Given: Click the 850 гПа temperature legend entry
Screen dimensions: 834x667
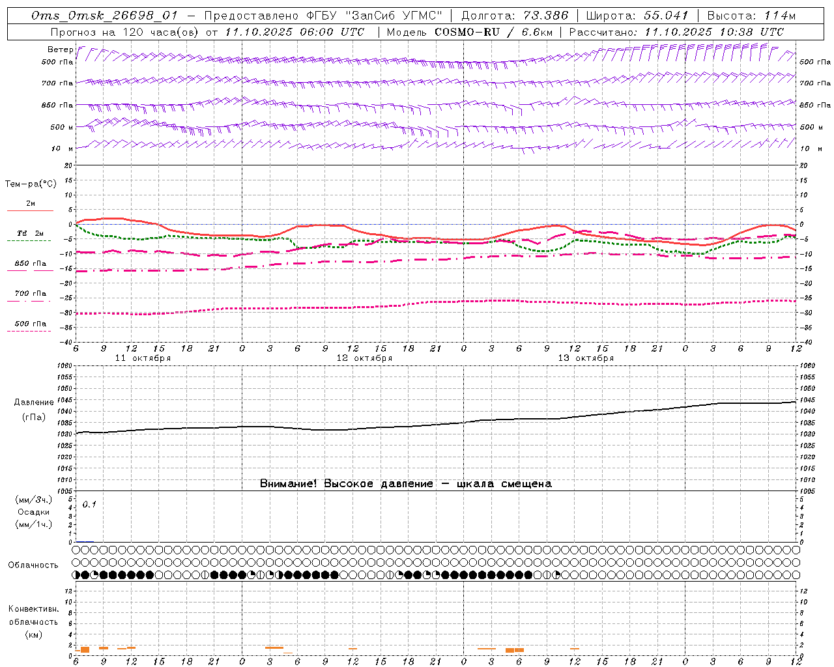Looking at the screenshot, I should tap(31, 264).
